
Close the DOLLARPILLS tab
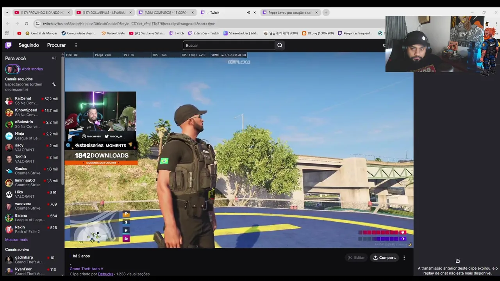coord(130,12)
